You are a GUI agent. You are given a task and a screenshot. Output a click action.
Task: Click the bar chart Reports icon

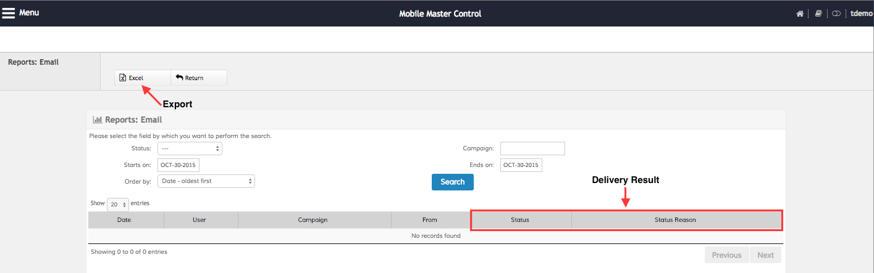[x=97, y=120]
